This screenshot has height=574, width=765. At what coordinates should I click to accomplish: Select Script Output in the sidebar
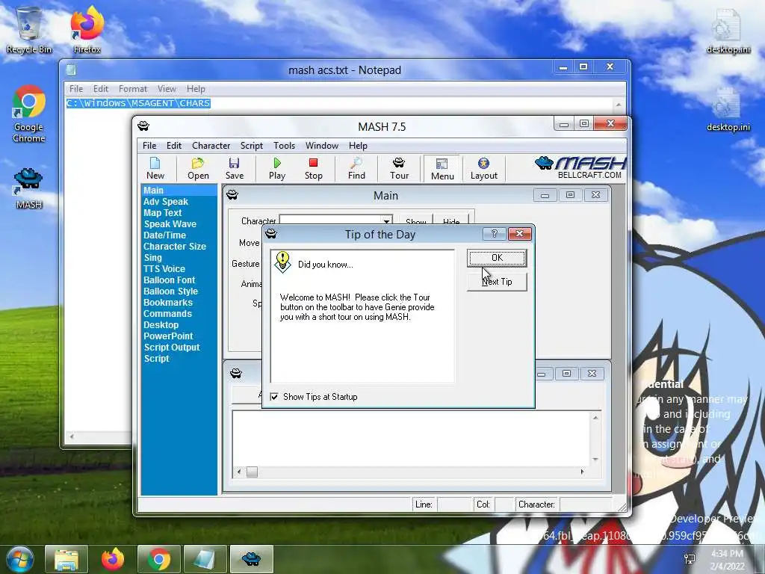[172, 348]
